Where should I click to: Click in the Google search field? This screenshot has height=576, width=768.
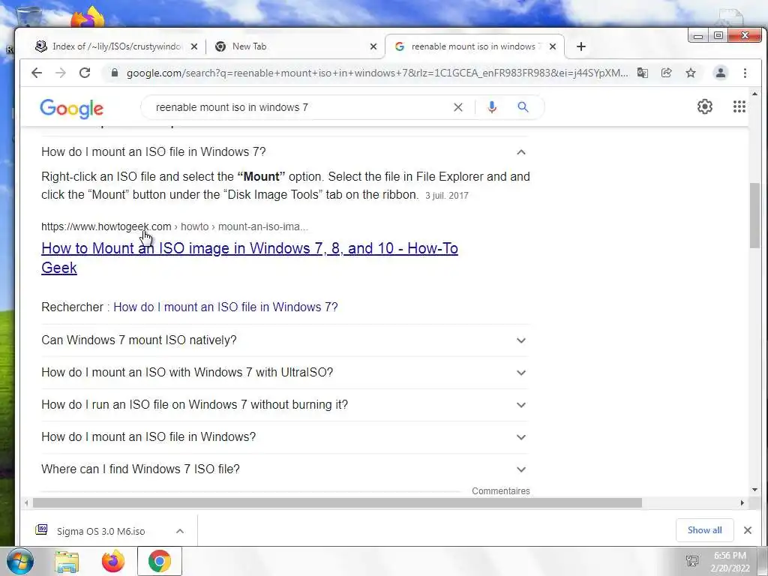[x=298, y=107]
